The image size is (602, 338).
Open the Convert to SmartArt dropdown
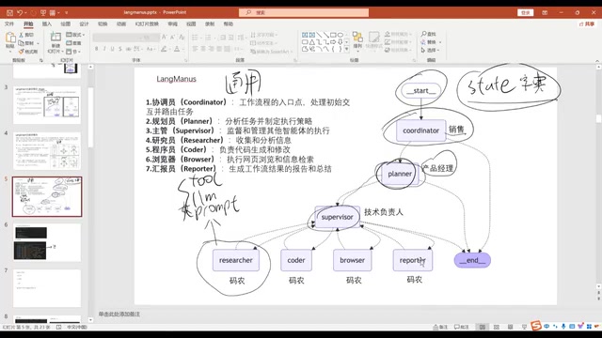point(272,52)
